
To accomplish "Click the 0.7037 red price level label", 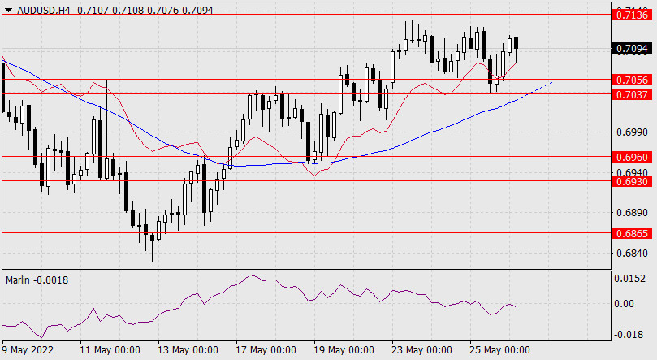I will (x=633, y=94).
